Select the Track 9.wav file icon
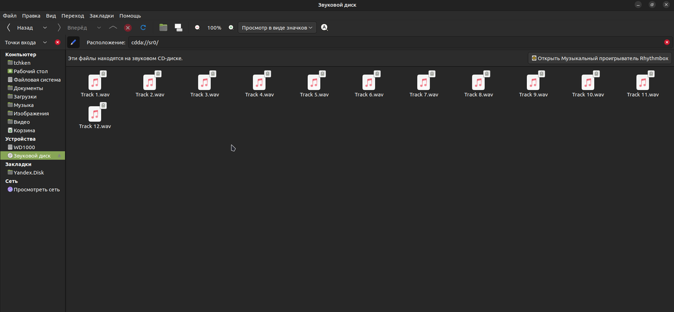This screenshot has width=674, height=312. tap(533, 83)
